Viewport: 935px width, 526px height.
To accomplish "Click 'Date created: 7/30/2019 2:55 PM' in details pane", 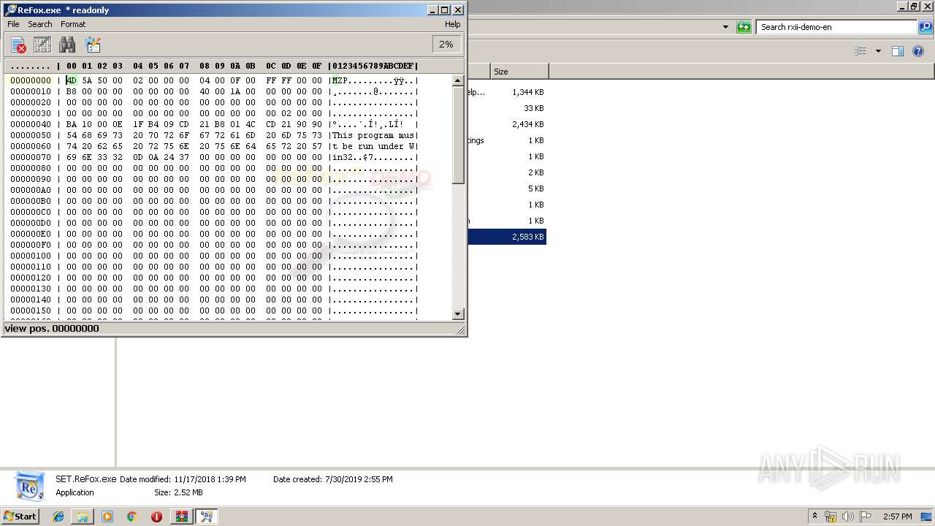I will (x=333, y=479).
